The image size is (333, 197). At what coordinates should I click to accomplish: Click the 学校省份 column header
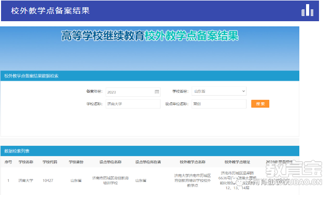(x=76, y=162)
